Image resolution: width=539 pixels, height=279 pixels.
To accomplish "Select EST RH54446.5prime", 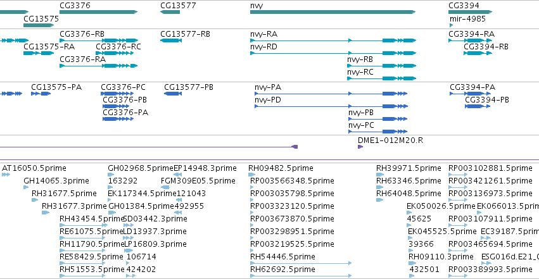I will (282, 257).
